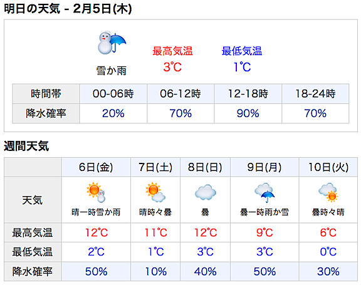This screenshot has width=361, height=285.
Task: Click the 最高気温 3℃ value for tomorrow
Action: pyautogui.click(x=172, y=67)
